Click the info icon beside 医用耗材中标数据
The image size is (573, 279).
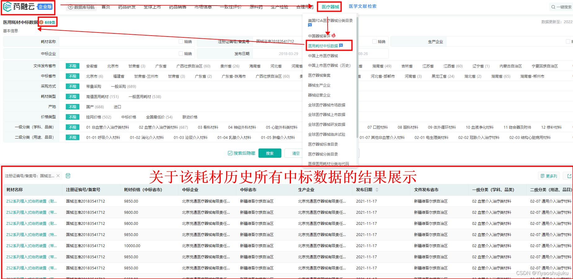(41, 22)
